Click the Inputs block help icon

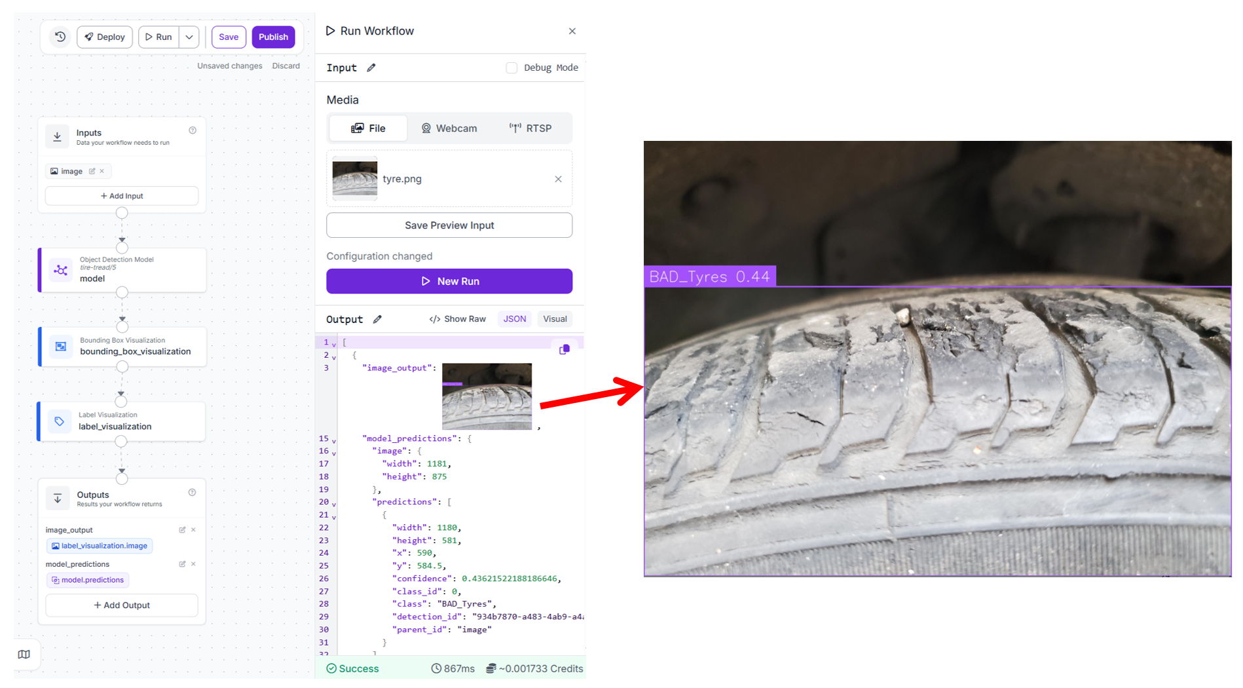click(193, 130)
